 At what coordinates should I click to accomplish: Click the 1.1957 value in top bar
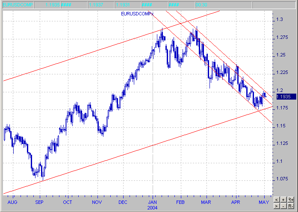[x=97, y=4]
